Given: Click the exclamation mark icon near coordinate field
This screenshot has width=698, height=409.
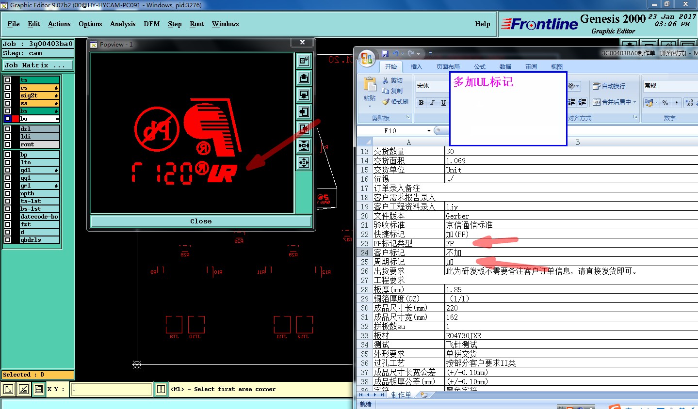Looking at the screenshot, I should (x=161, y=389).
